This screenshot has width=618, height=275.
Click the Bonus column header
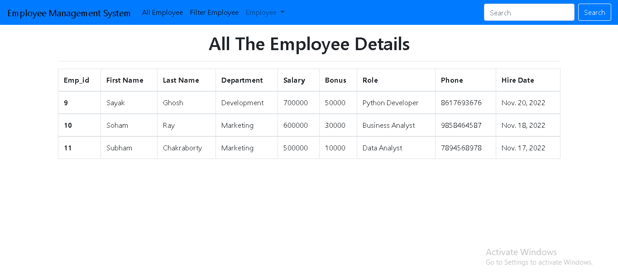tap(338, 80)
